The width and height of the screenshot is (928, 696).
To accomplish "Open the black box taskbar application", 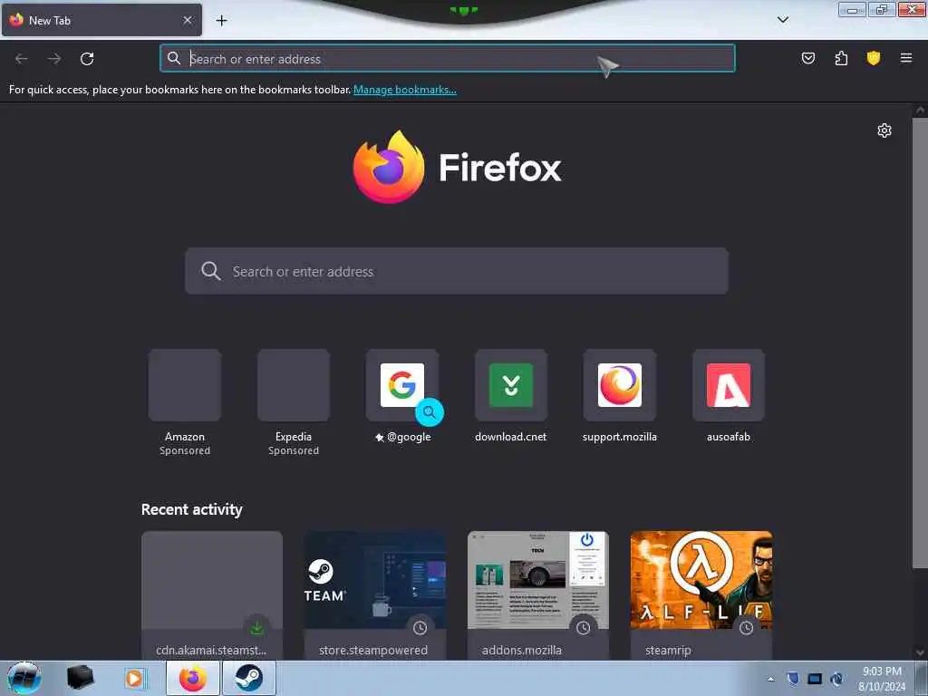I will (x=80, y=678).
